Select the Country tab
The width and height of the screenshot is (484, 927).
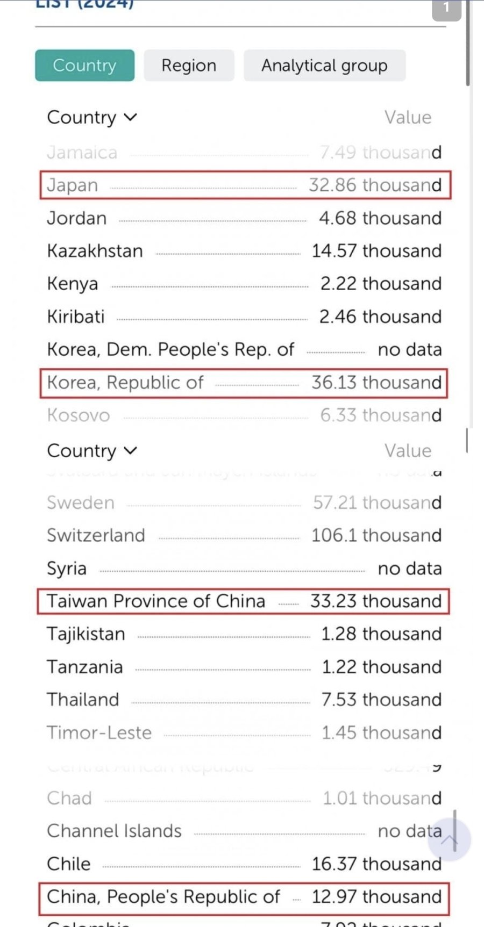(x=85, y=66)
